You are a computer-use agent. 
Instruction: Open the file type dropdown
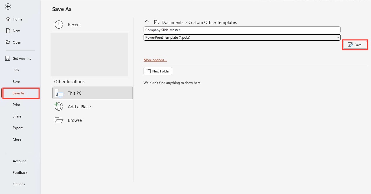click(242, 37)
